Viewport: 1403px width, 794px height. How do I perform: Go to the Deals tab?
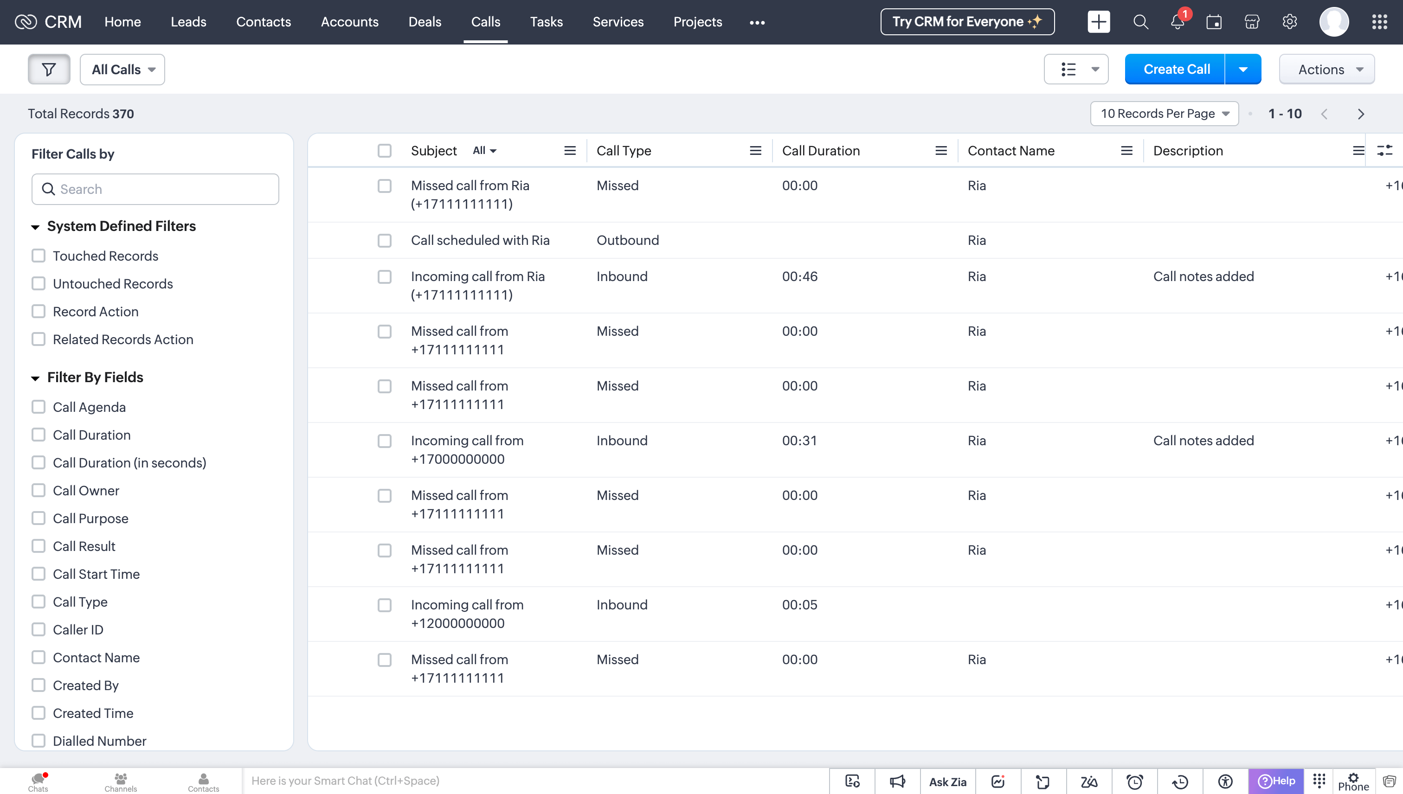coord(425,22)
